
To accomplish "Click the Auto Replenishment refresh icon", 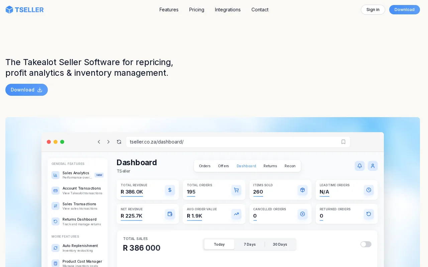I will [x=56, y=248].
